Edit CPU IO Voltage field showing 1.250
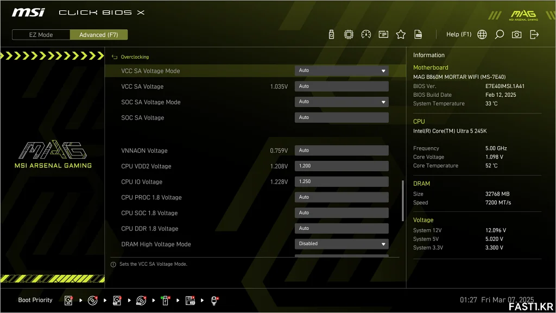Screen dimensions: 556x313 (x=342, y=181)
